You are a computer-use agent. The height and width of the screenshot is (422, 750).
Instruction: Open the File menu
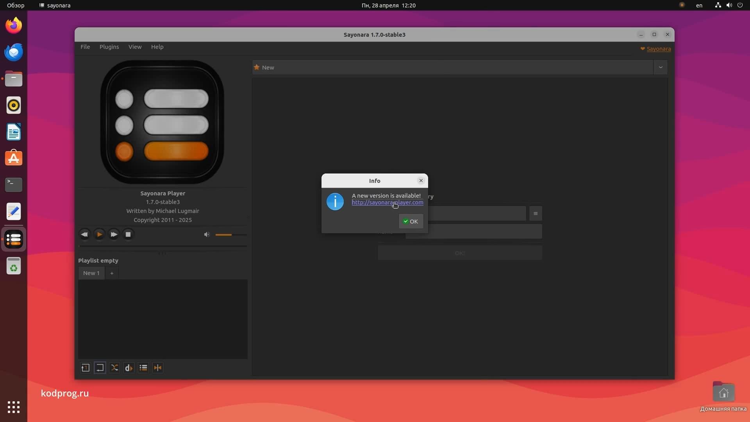coord(85,47)
